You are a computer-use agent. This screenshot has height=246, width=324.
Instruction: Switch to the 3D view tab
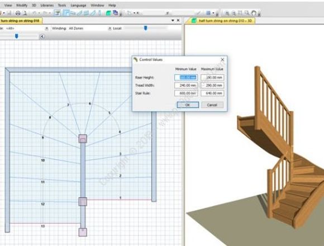click(x=221, y=21)
